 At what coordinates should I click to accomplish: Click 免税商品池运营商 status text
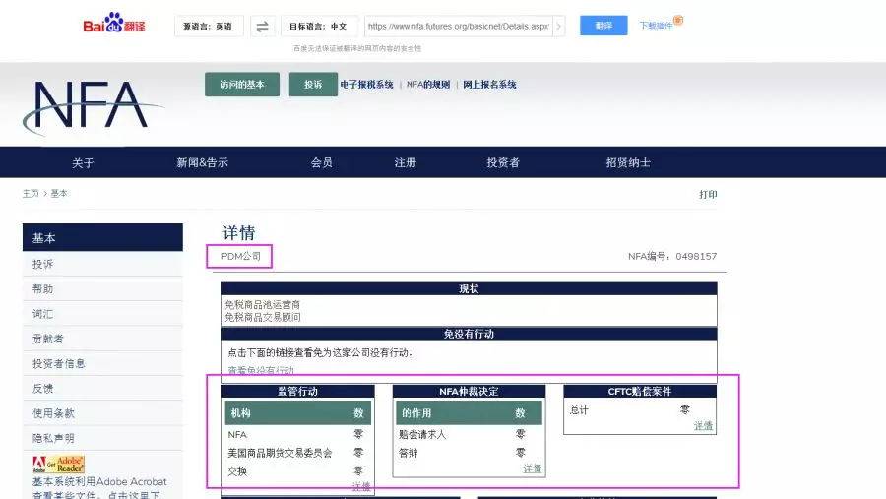click(263, 304)
